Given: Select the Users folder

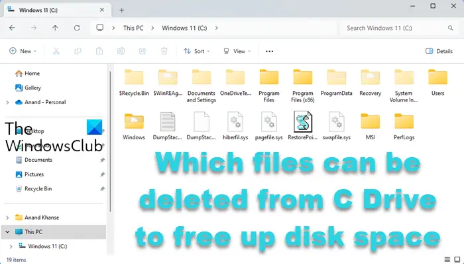Looking at the screenshot, I should click(x=437, y=83).
